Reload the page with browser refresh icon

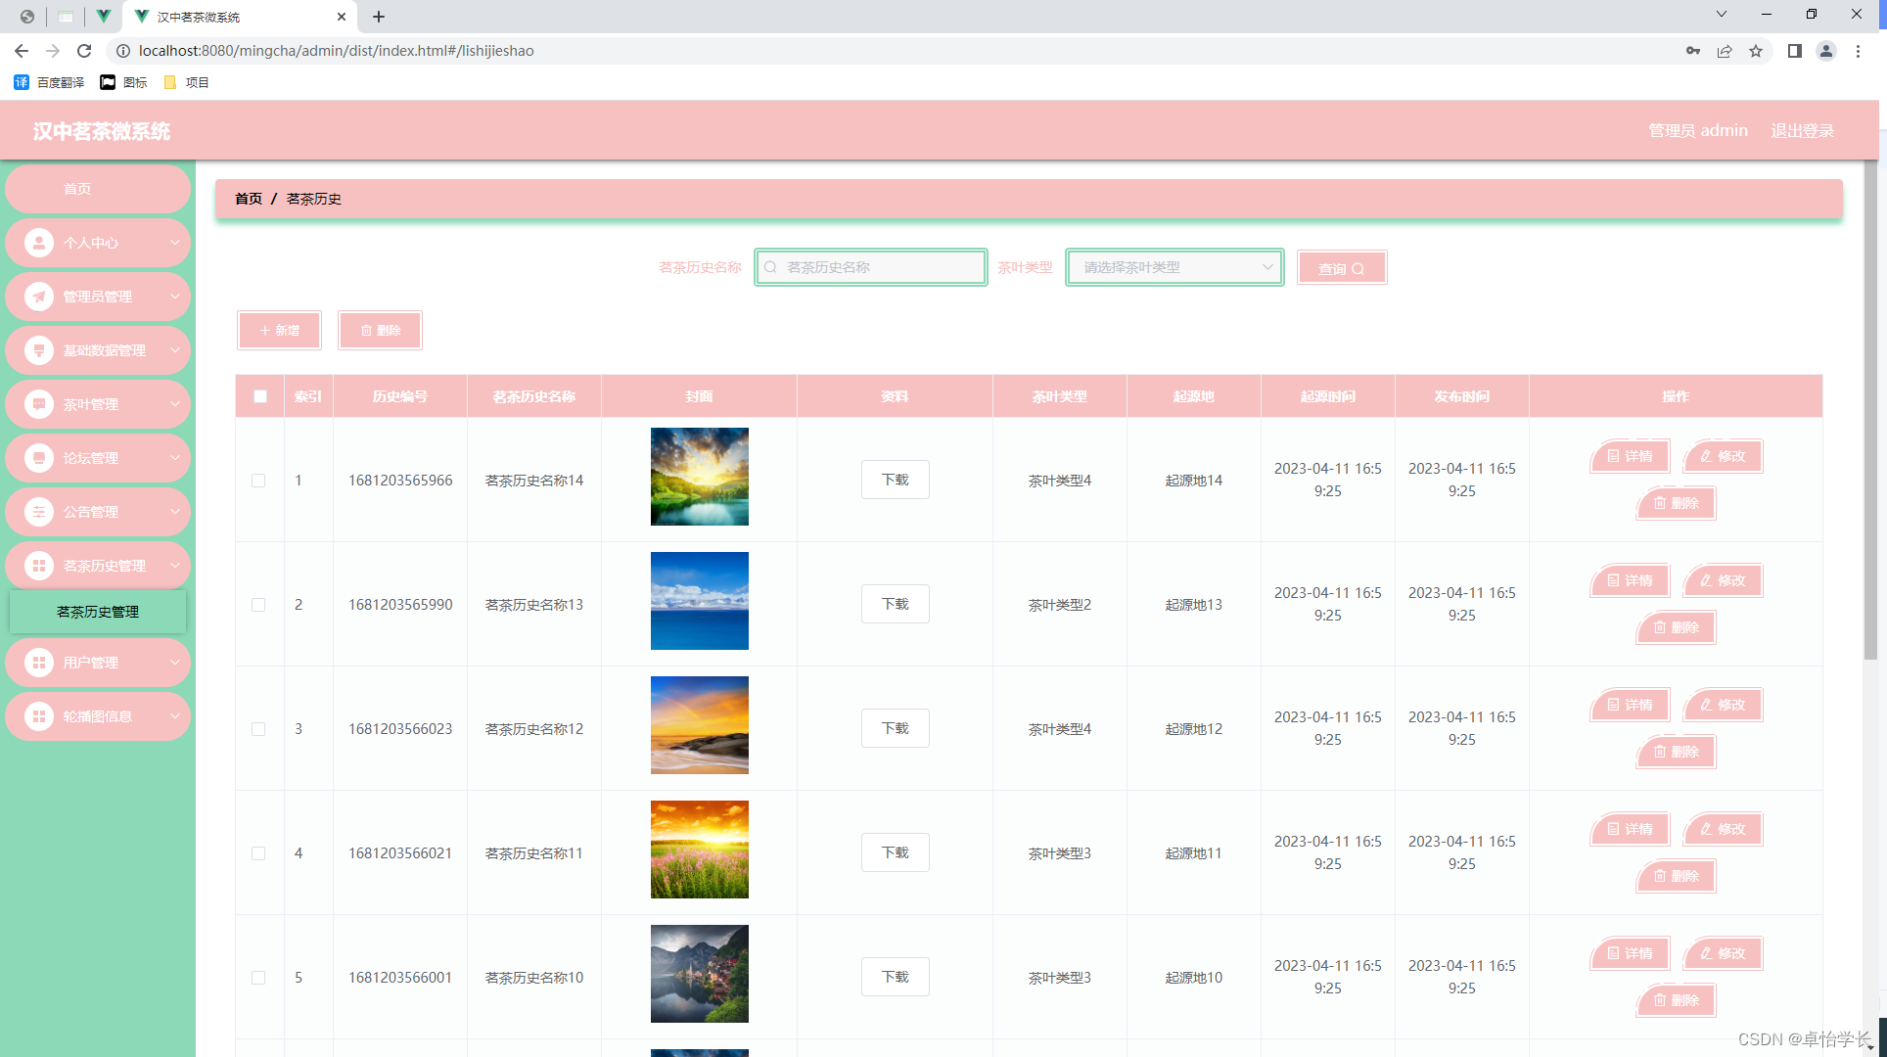(84, 51)
